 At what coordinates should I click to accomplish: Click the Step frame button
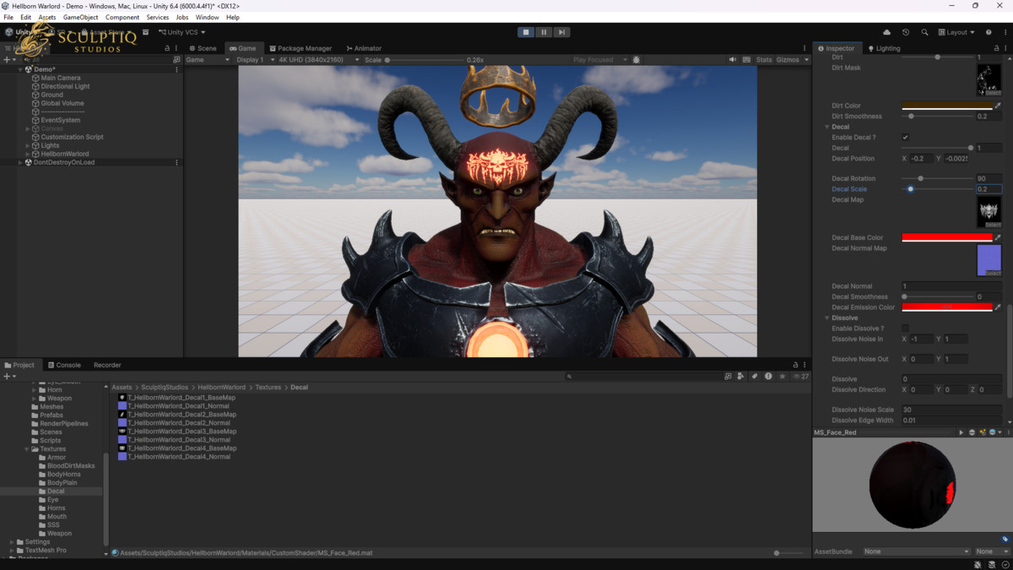tap(561, 32)
